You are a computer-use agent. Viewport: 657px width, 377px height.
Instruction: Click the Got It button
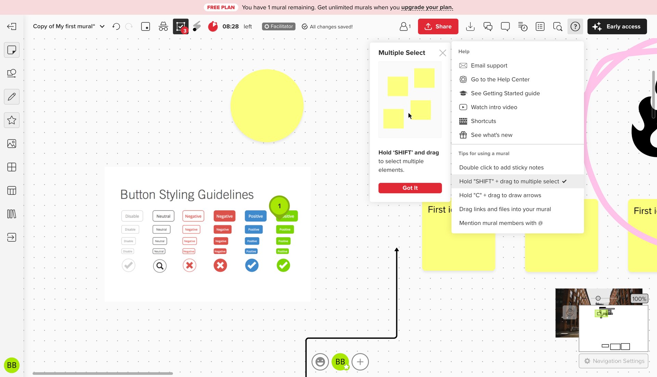pyautogui.click(x=410, y=188)
